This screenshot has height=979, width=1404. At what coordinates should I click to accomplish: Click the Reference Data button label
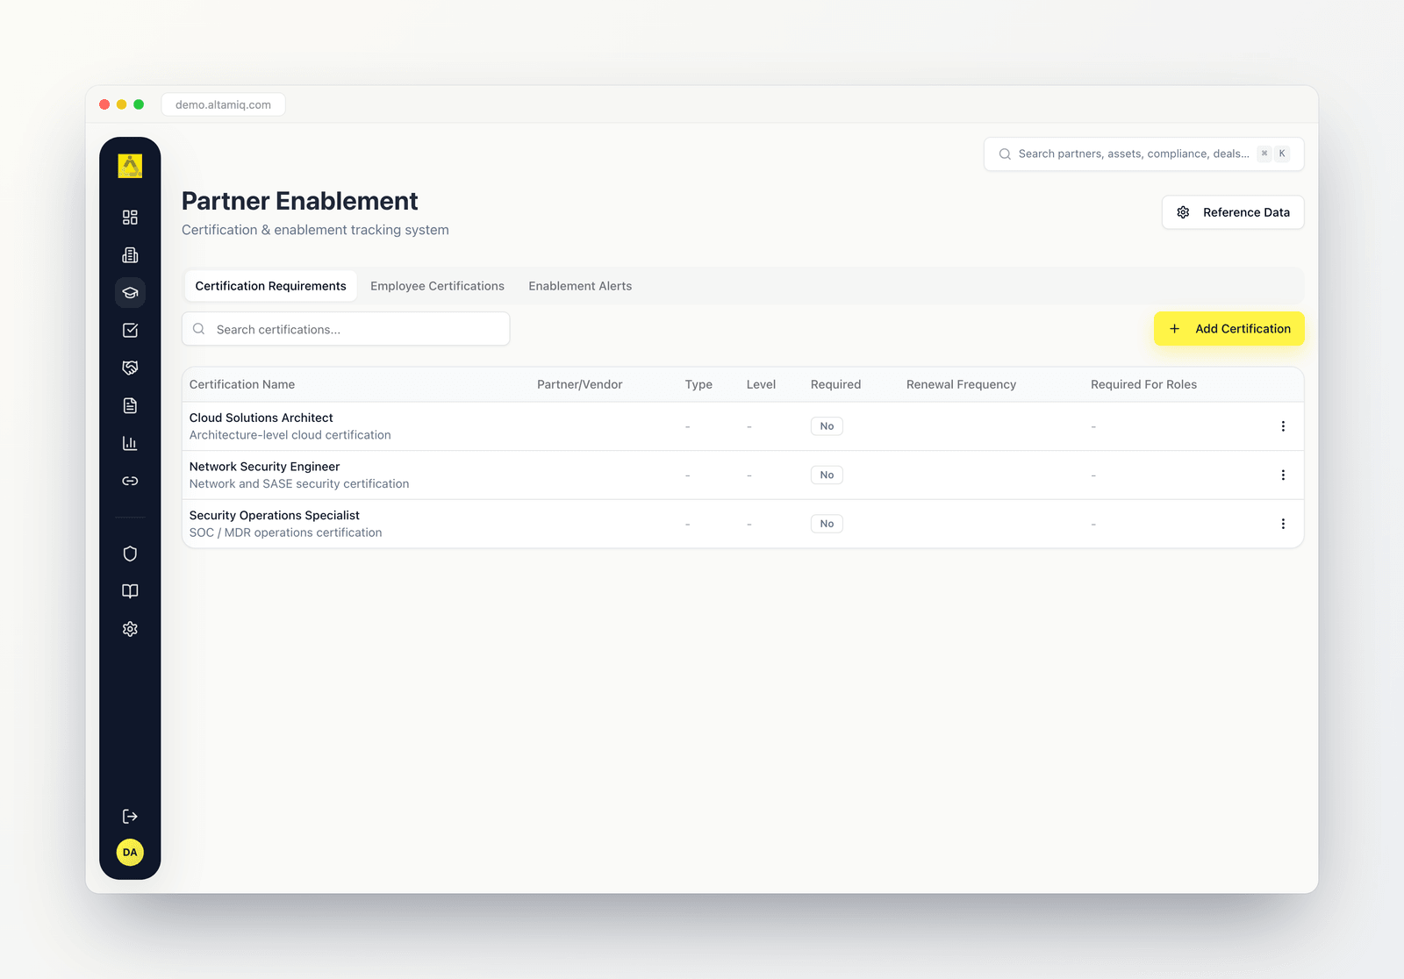[1246, 212]
